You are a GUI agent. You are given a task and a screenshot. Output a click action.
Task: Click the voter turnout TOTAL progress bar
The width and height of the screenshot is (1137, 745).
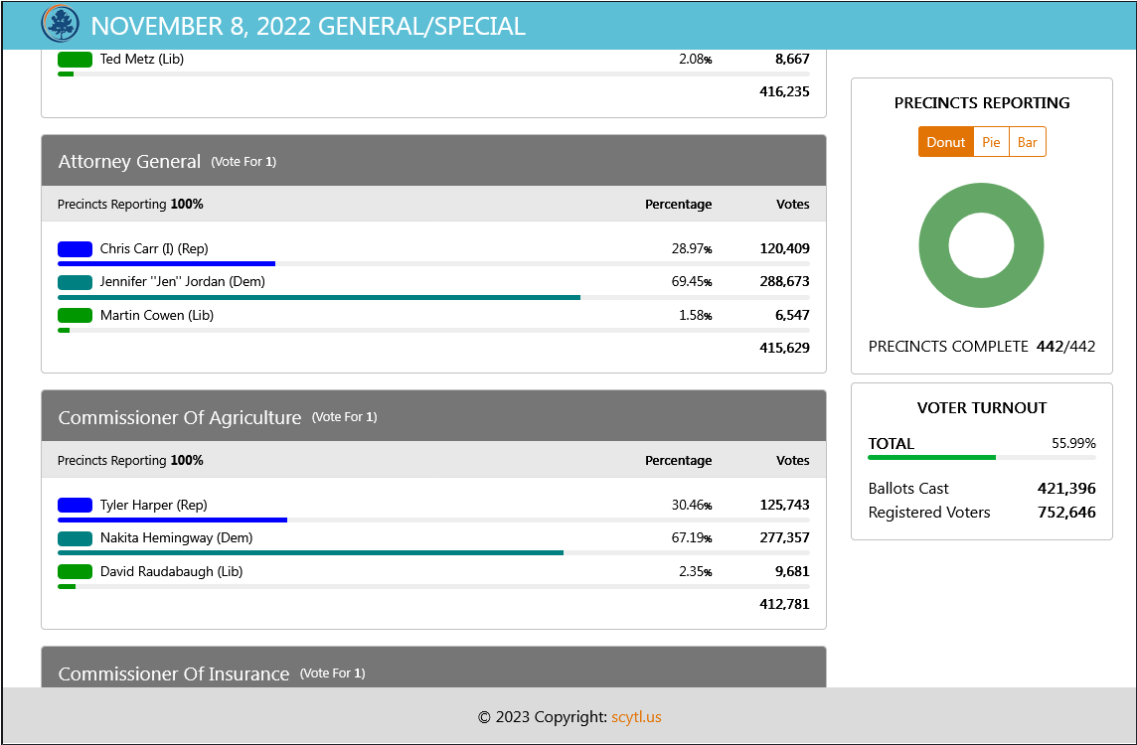pos(982,457)
